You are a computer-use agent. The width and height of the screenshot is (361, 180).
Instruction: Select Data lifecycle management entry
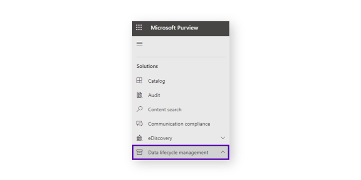(x=180, y=152)
